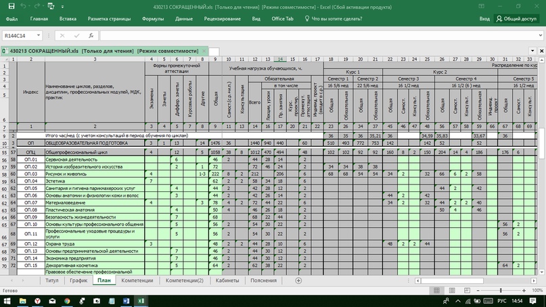This screenshot has width=546, height=307.
Task: Click the zoom in plus button
Action: click(524, 290)
